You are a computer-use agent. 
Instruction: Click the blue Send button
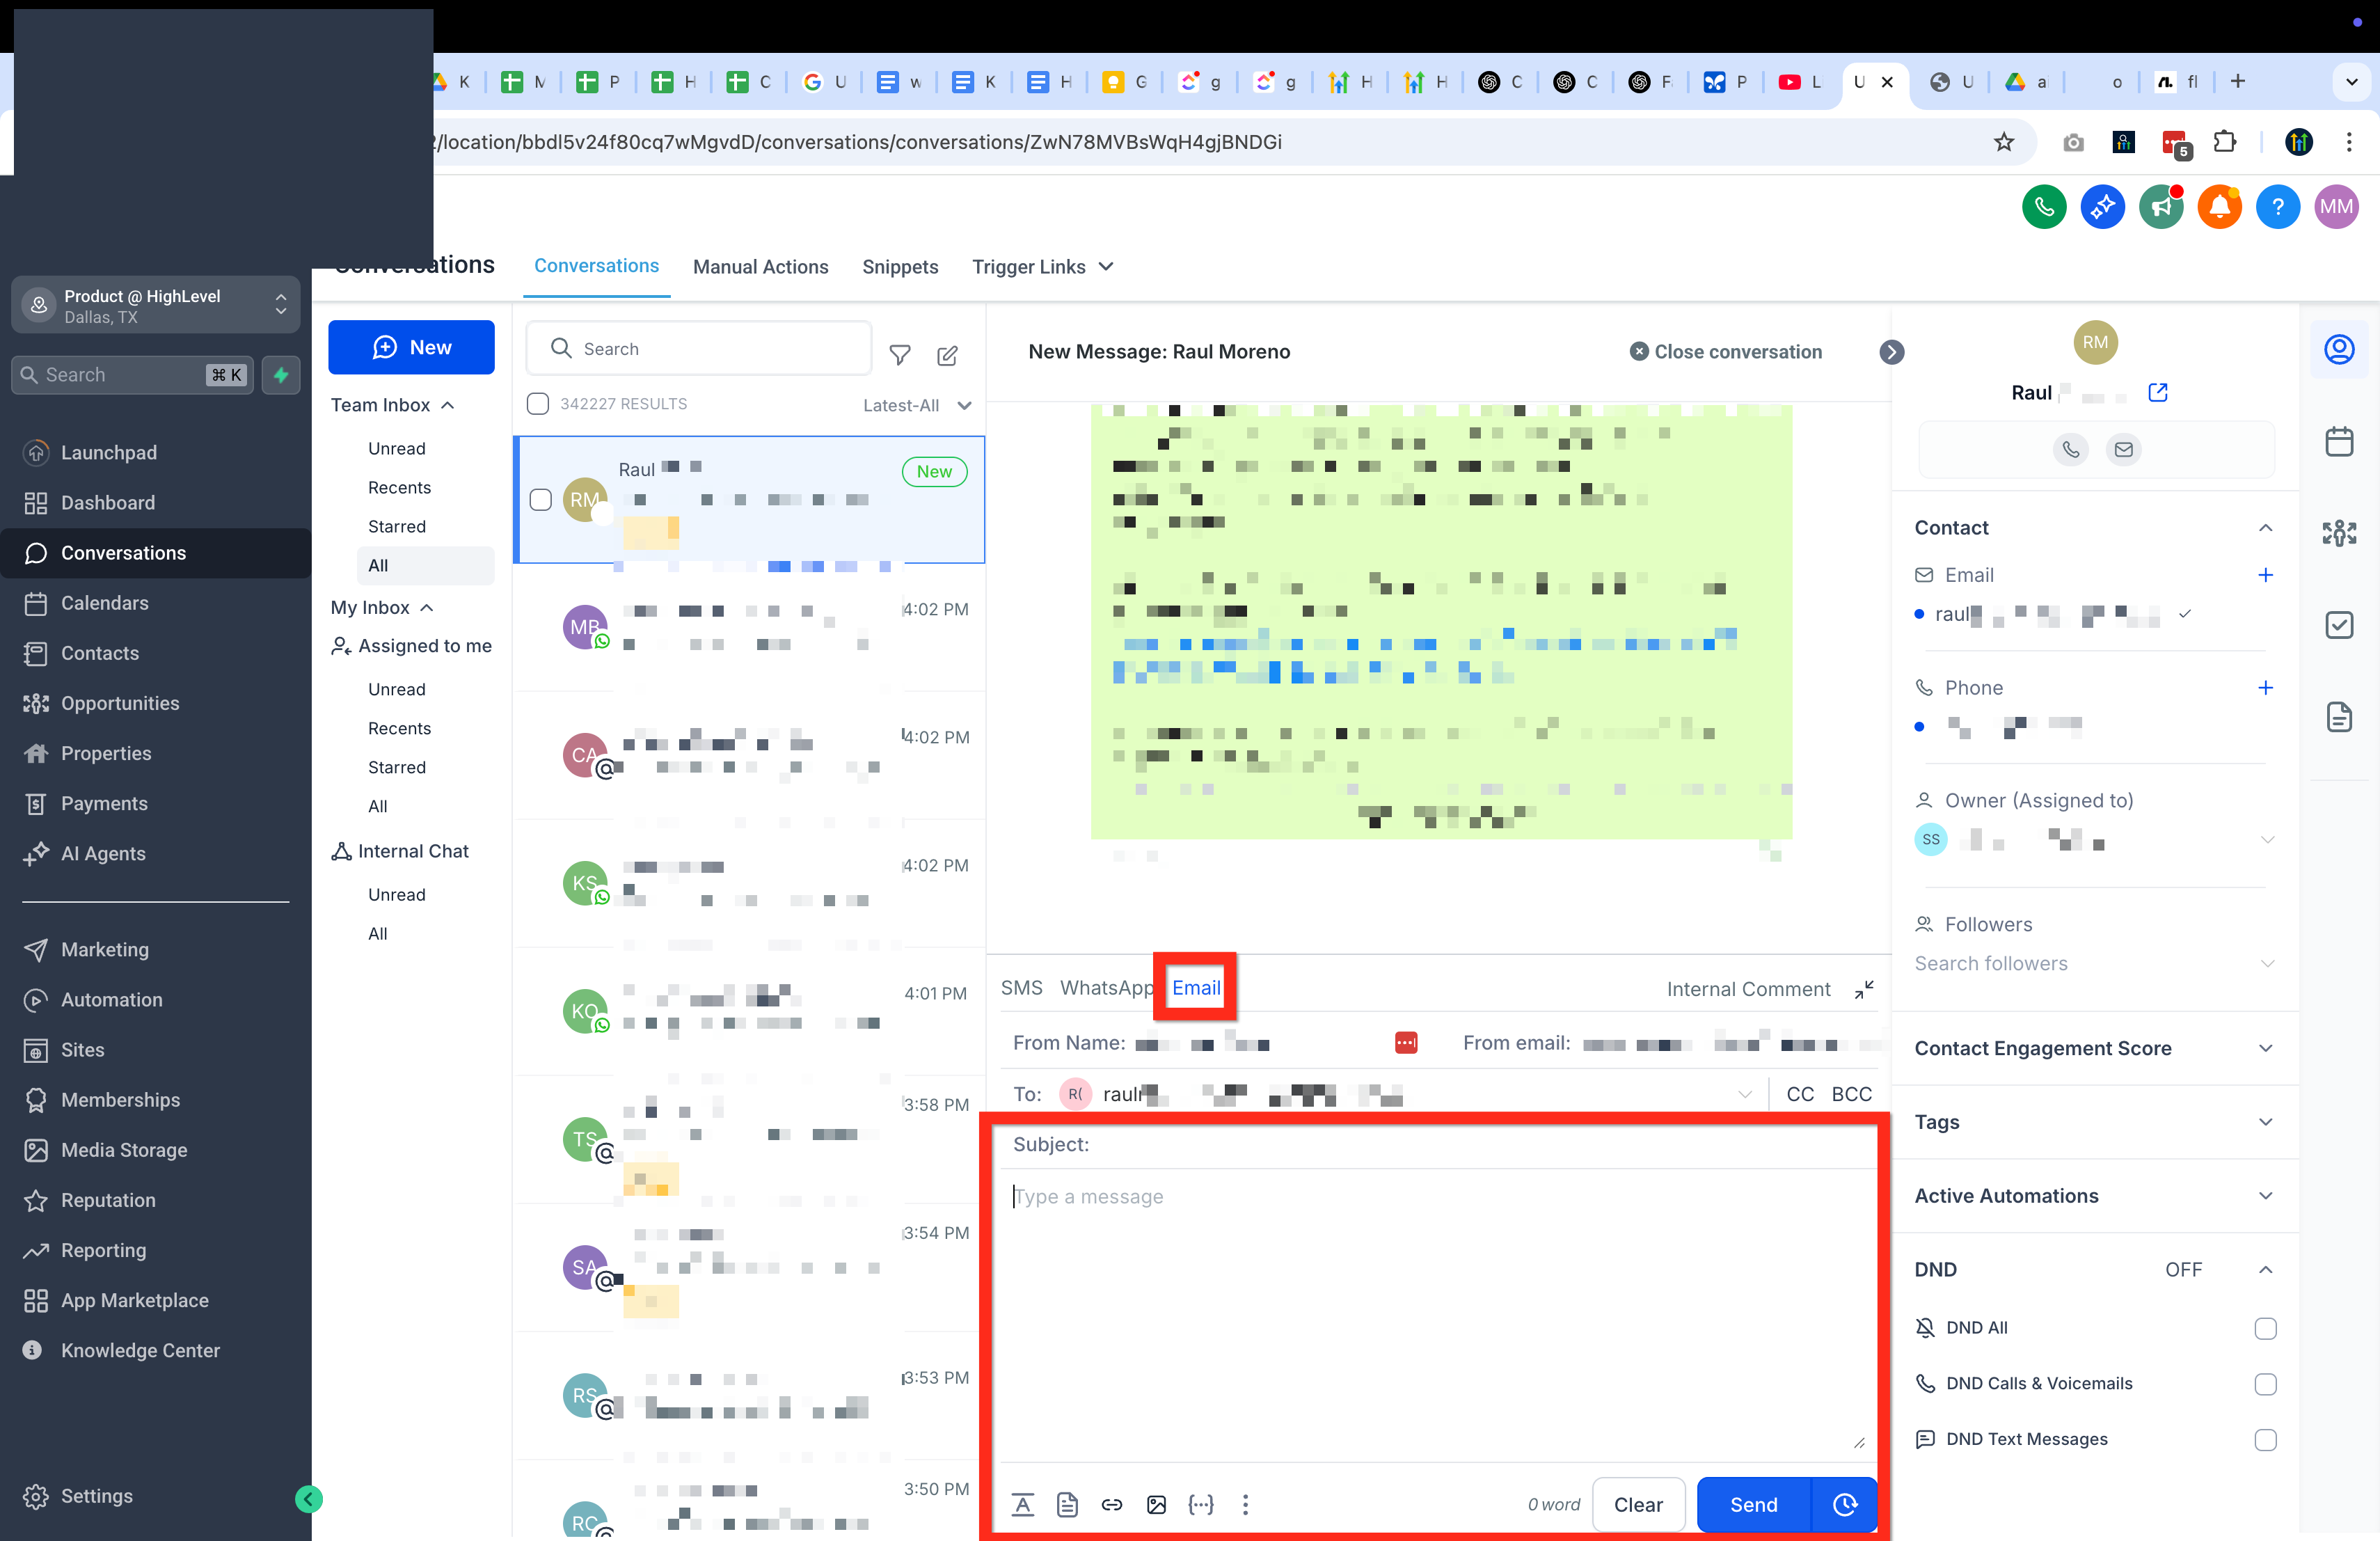pos(1753,1504)
